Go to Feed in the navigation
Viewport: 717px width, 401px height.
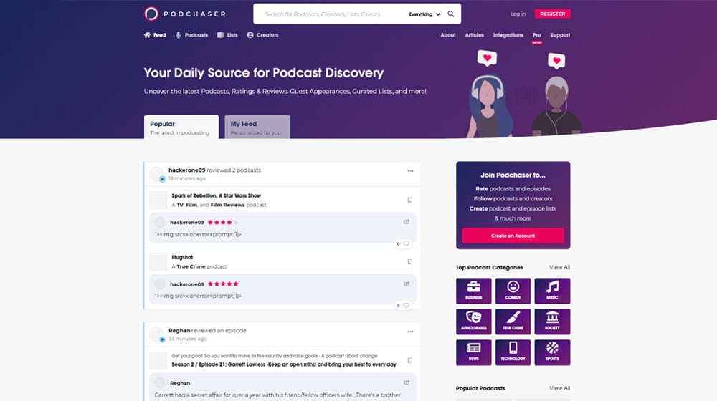(x=155, y=34)
